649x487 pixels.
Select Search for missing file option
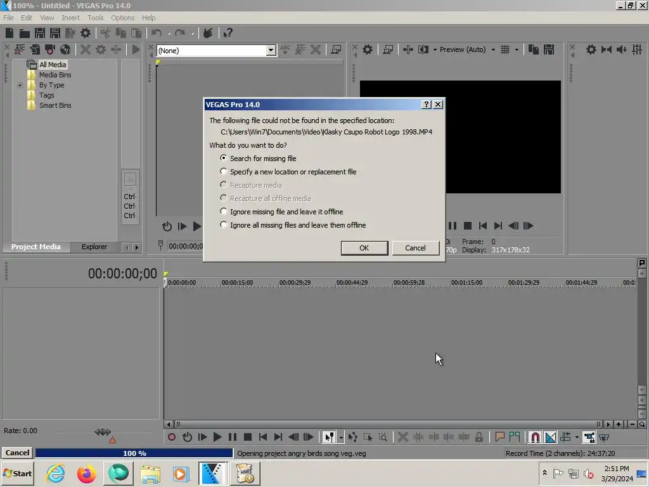click(x=259, y=158)
